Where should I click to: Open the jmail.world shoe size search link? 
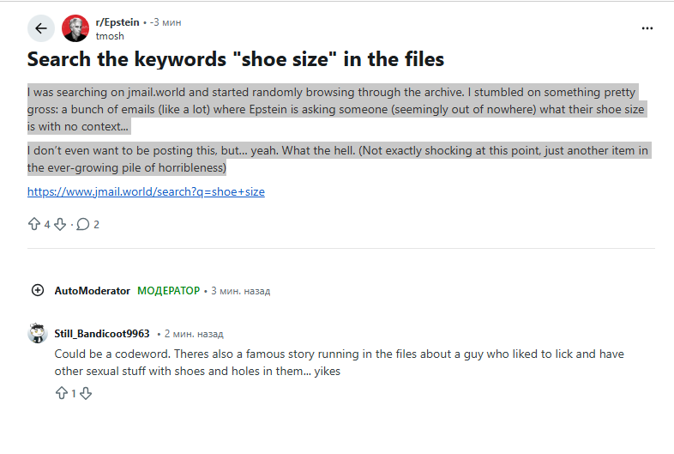click(x=146, y=191)
